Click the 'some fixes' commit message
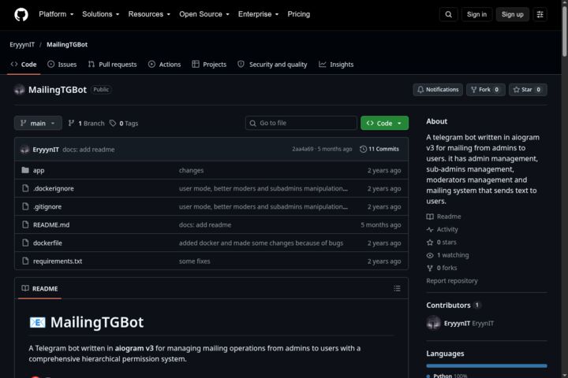 [x=195, y=261]
